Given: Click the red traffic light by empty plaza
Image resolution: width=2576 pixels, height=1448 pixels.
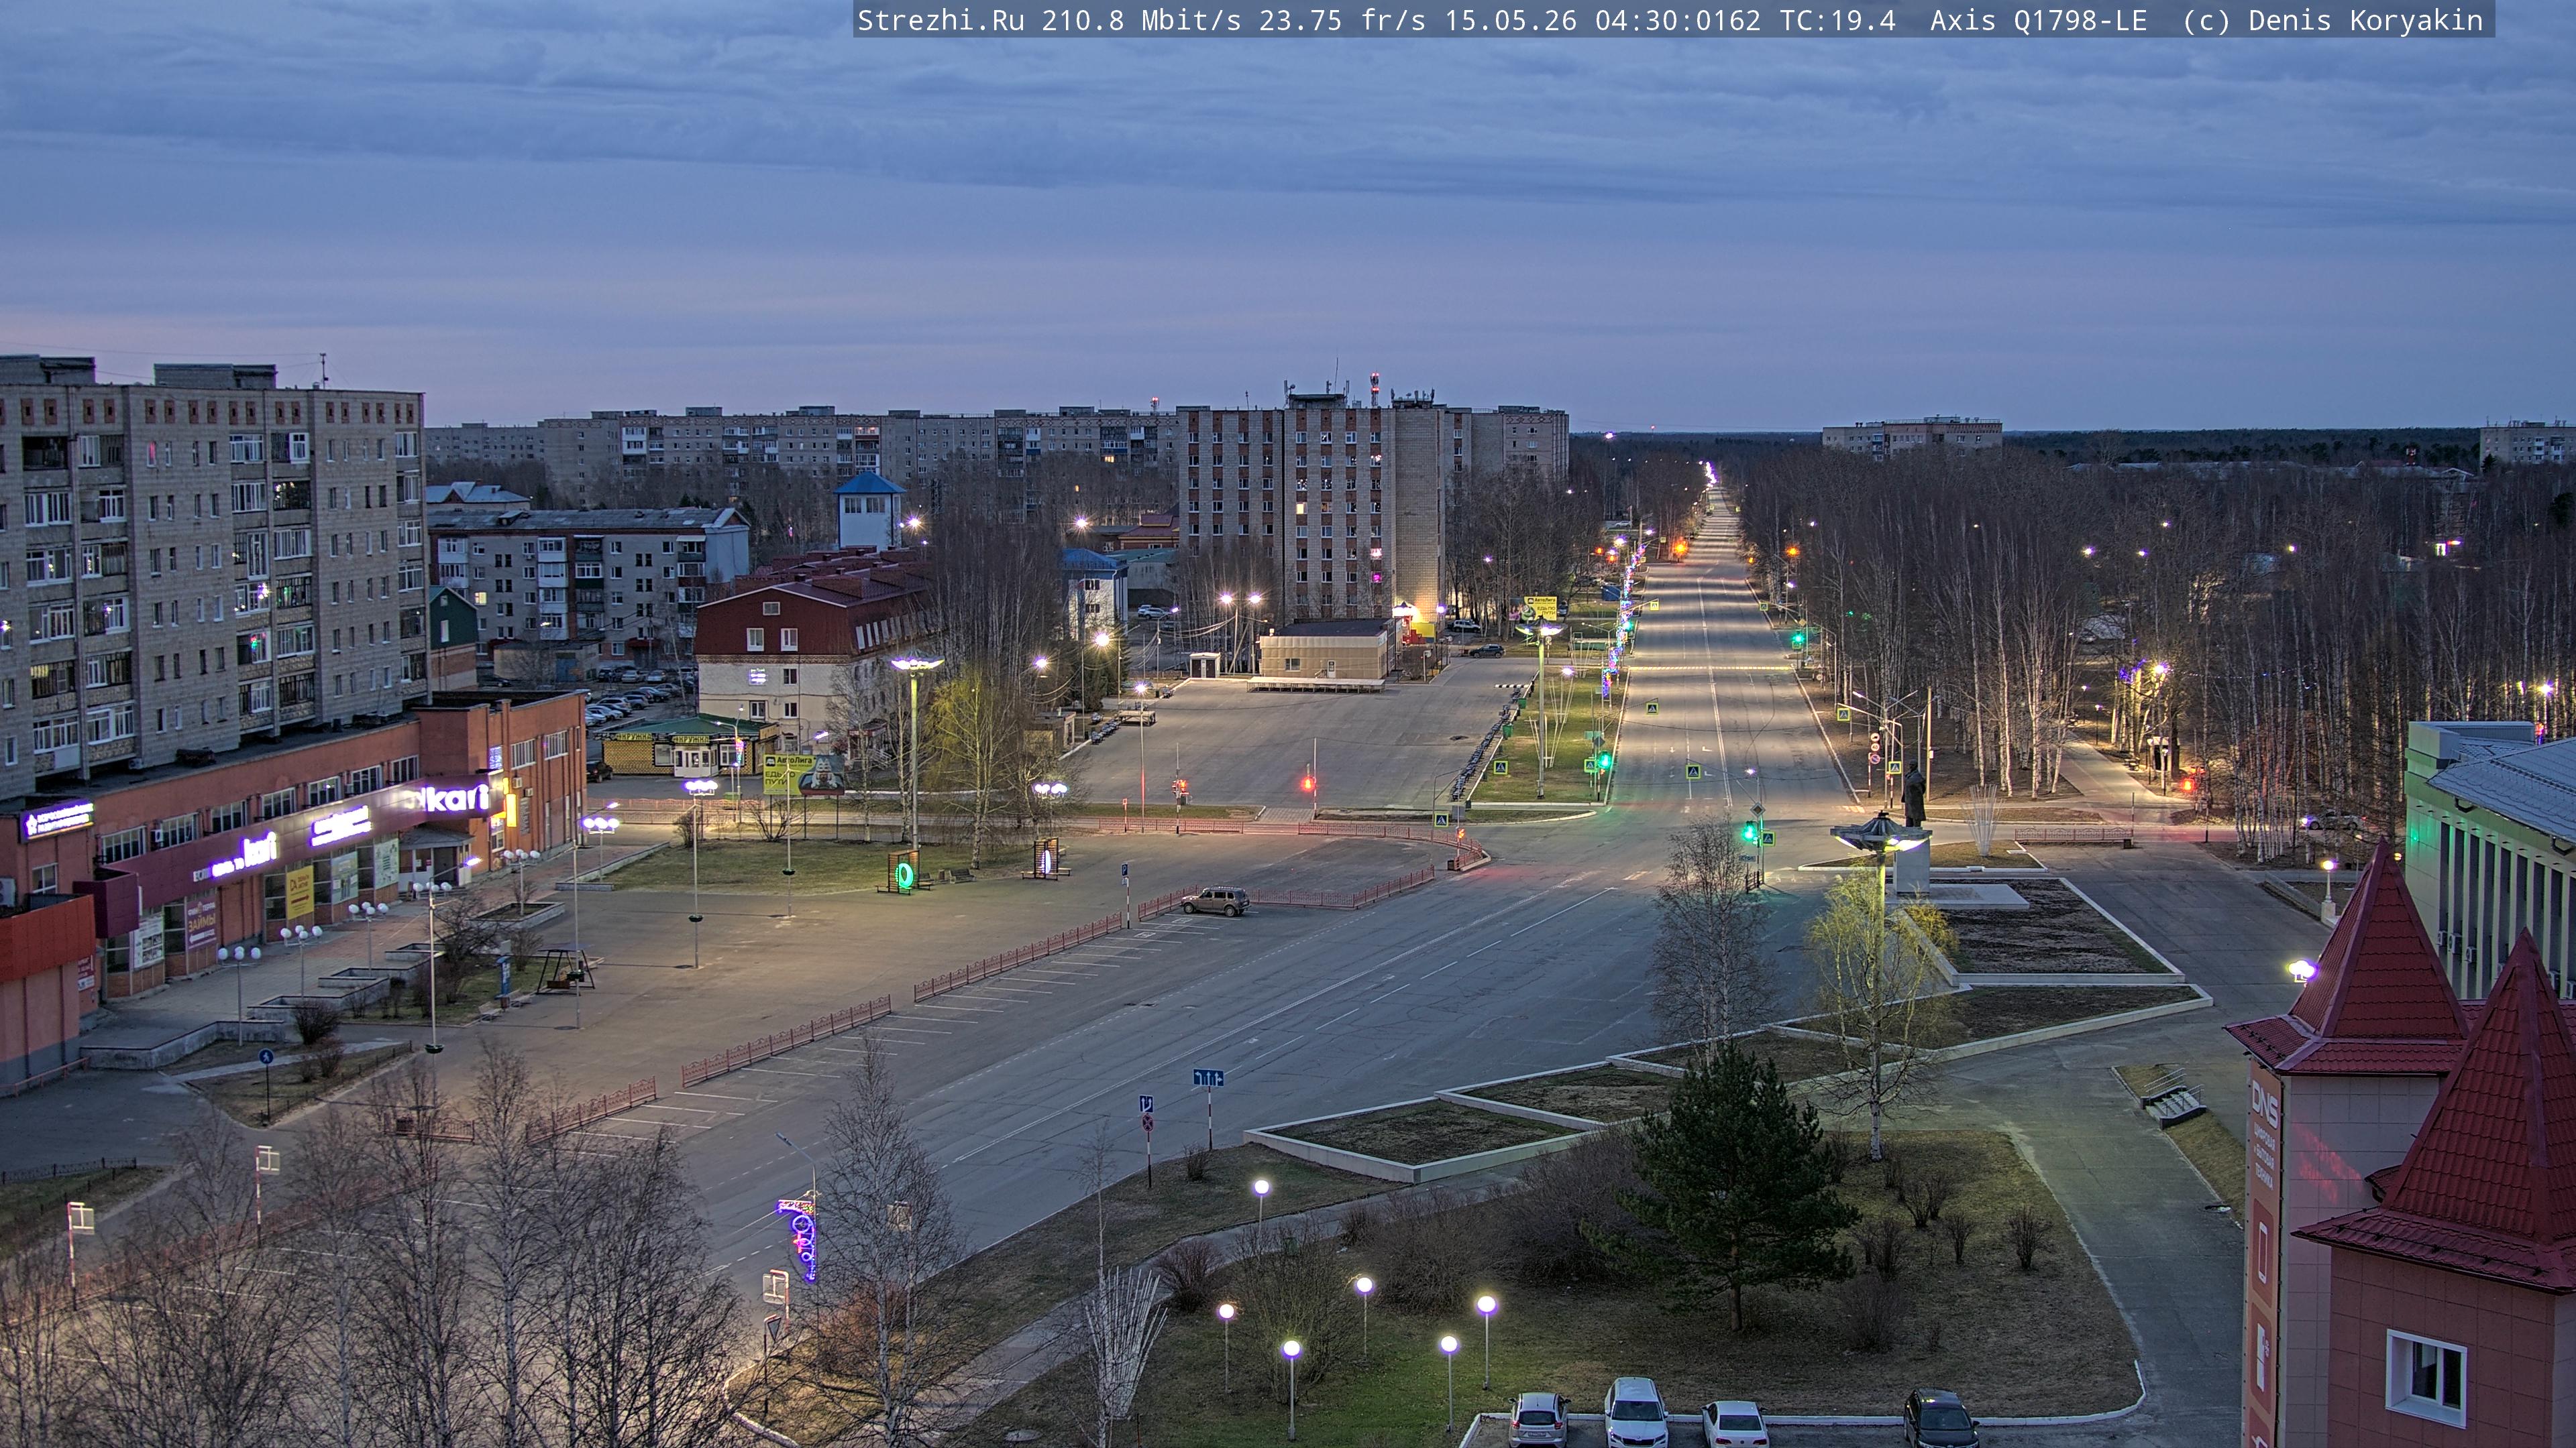Looking at the screenshot, I should coord(1308,784).
